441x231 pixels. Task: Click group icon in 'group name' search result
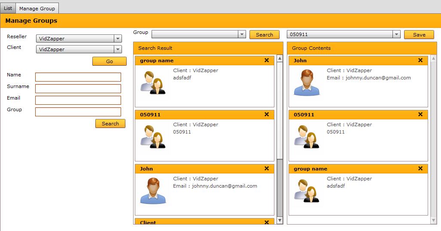(x=153, y=83)
